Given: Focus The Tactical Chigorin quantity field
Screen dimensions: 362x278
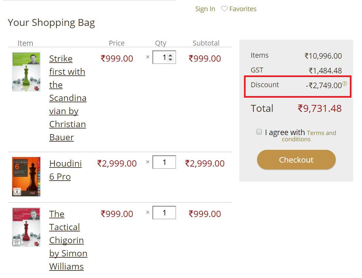Looking at the screenshot, I should tap(164, 213).
